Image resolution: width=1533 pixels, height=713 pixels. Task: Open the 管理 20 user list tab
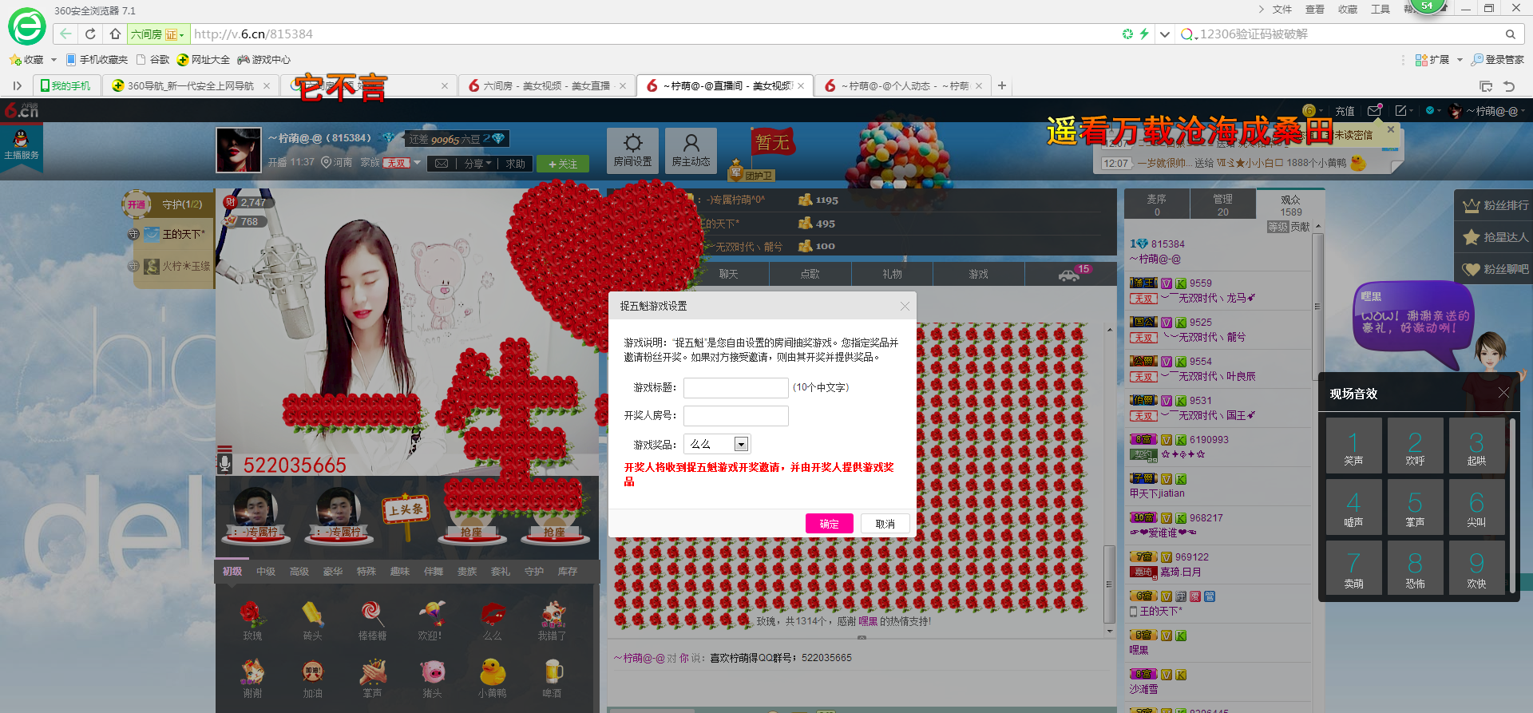[1222, 204]
